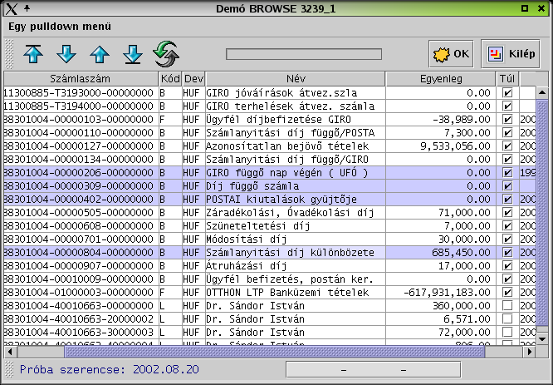Click the Egyenleg column header

[x=441, y=78]
